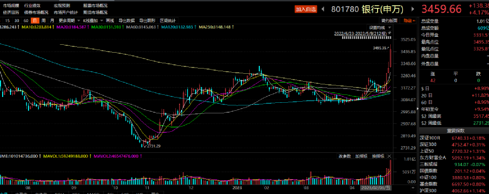Viewport: 489px width, 194px height.
Task: Click the 3495.35 high price label on chart
Action: (380, 48)
